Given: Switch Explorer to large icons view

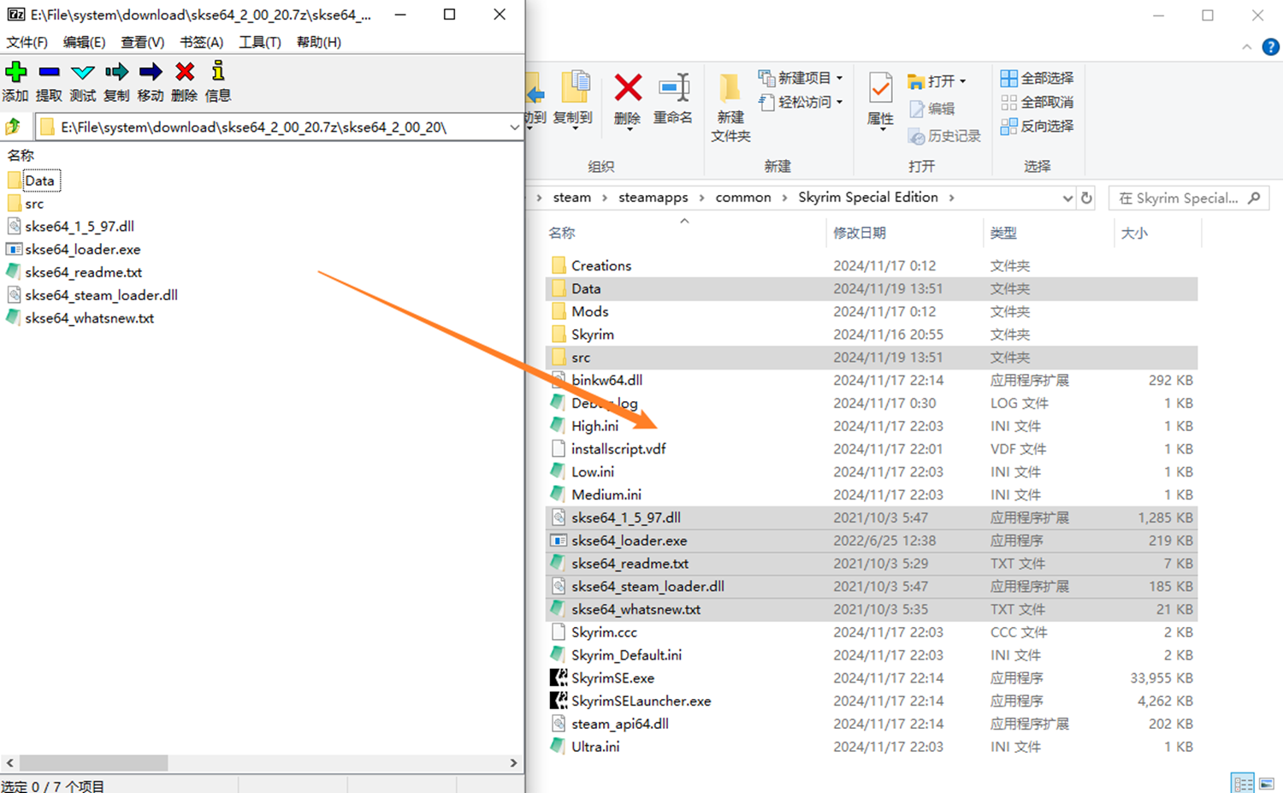Looking at the screenshot, I should pos(1266,783).
